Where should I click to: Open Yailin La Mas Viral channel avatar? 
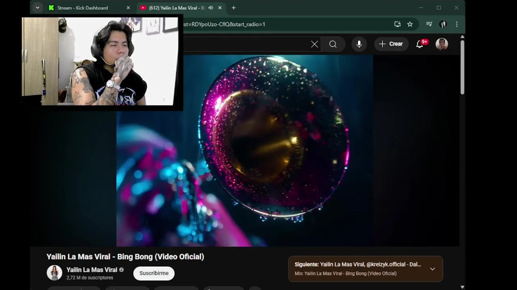(55, 273)
